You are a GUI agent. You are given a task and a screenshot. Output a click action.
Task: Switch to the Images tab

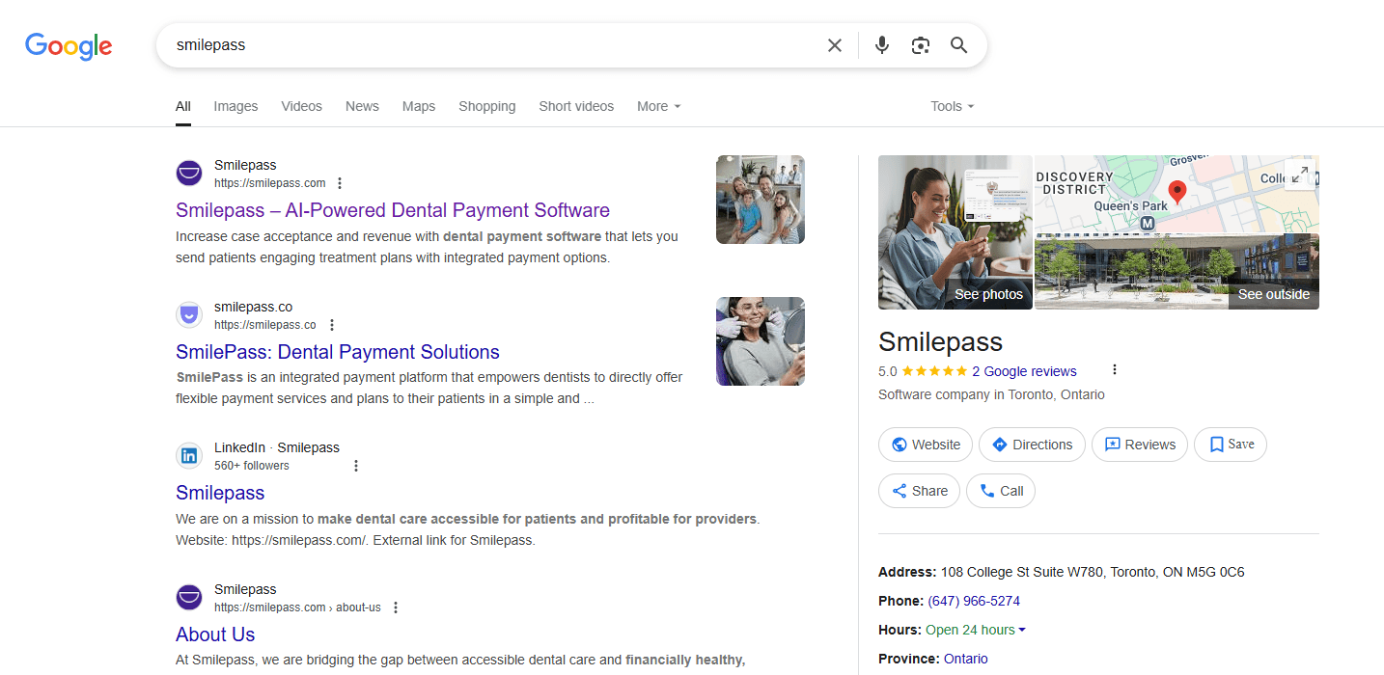point(235,106)
